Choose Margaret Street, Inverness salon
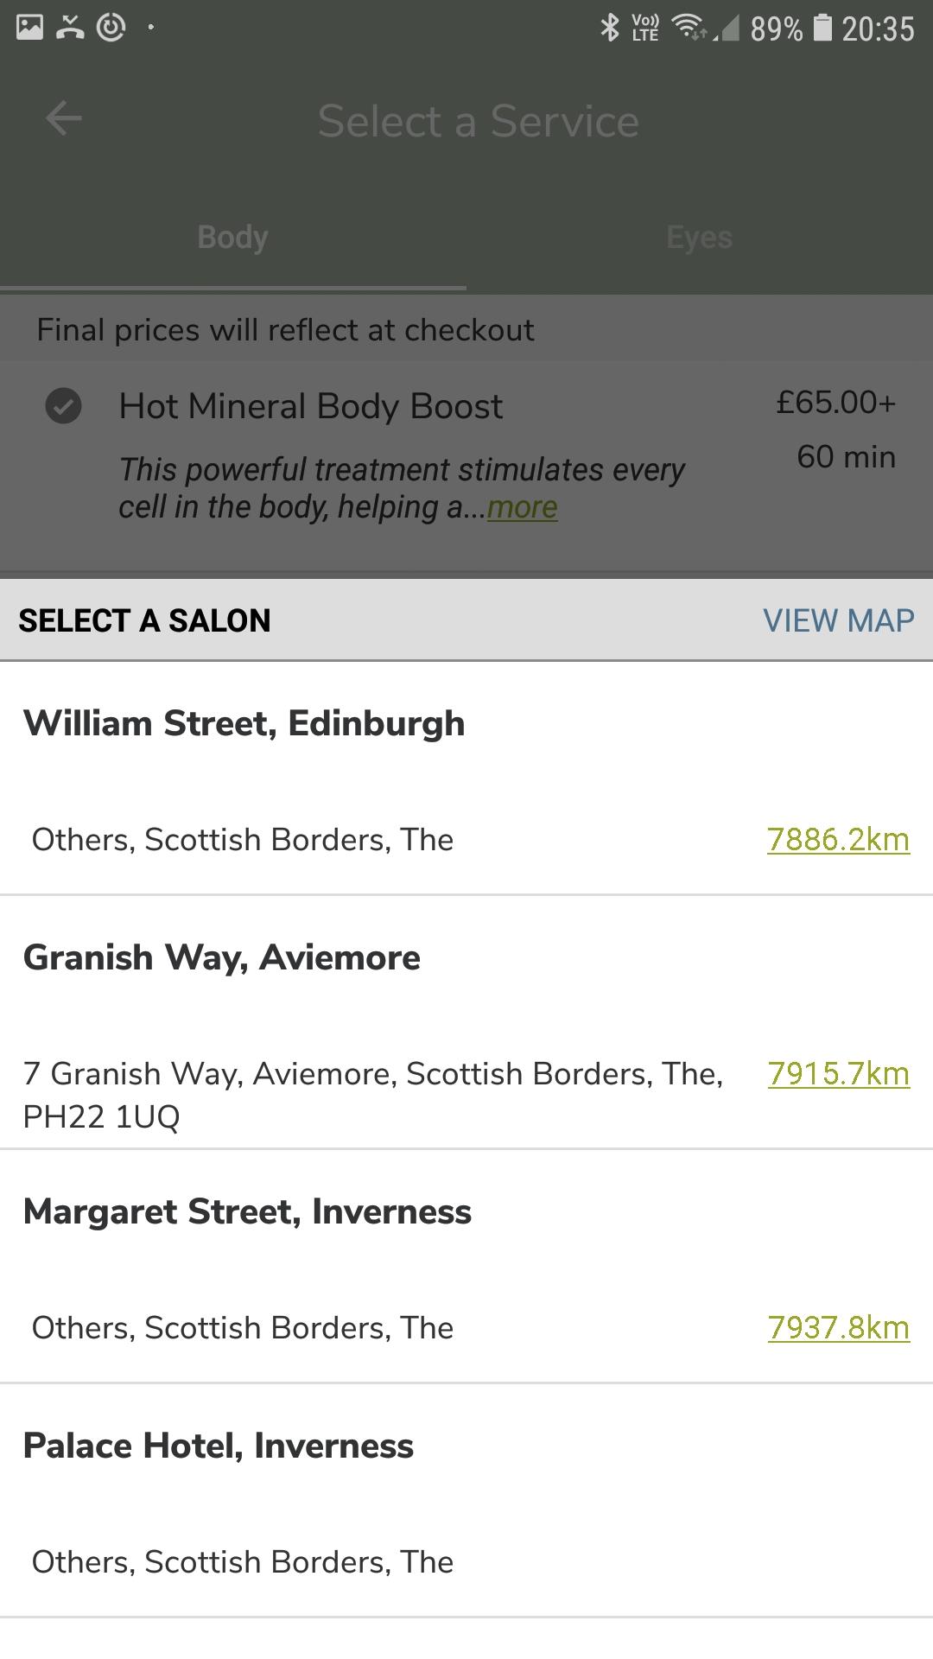This screenshot has width=933, height=1659. 247,1212
